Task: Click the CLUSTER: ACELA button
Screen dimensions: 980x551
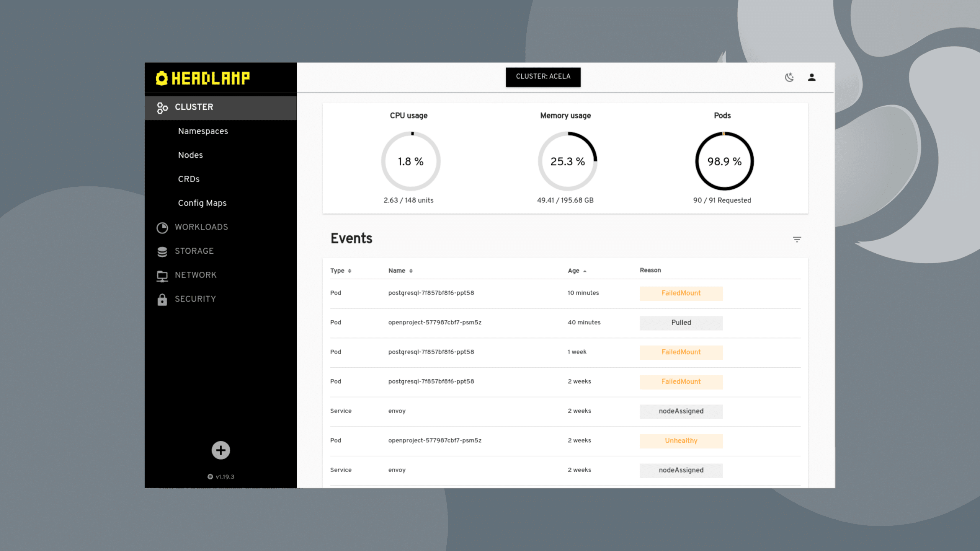Action: (543, 77)
